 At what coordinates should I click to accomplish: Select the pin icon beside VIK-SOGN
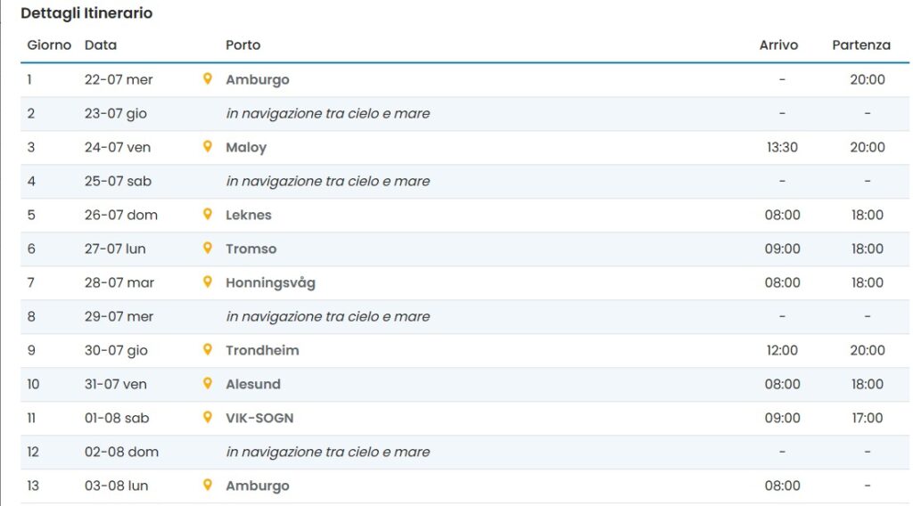[x=207, y=417]
